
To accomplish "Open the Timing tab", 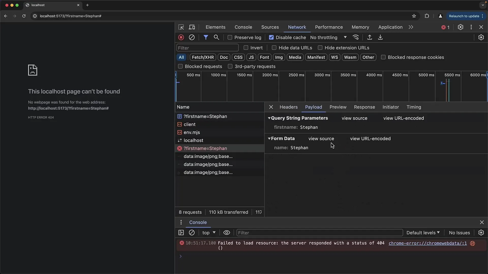I will point(414,107).
